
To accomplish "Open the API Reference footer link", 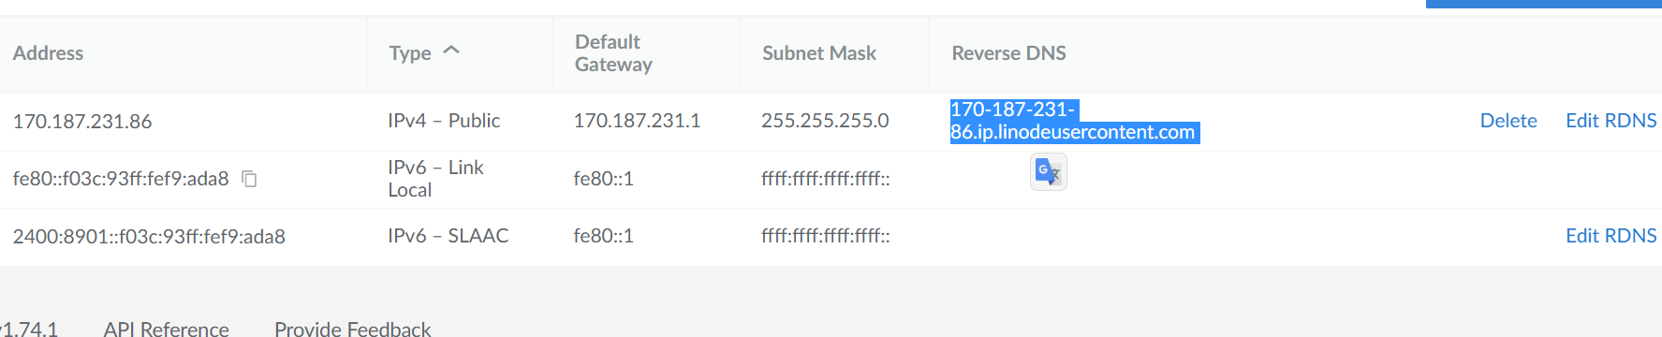I will (167, 329).
